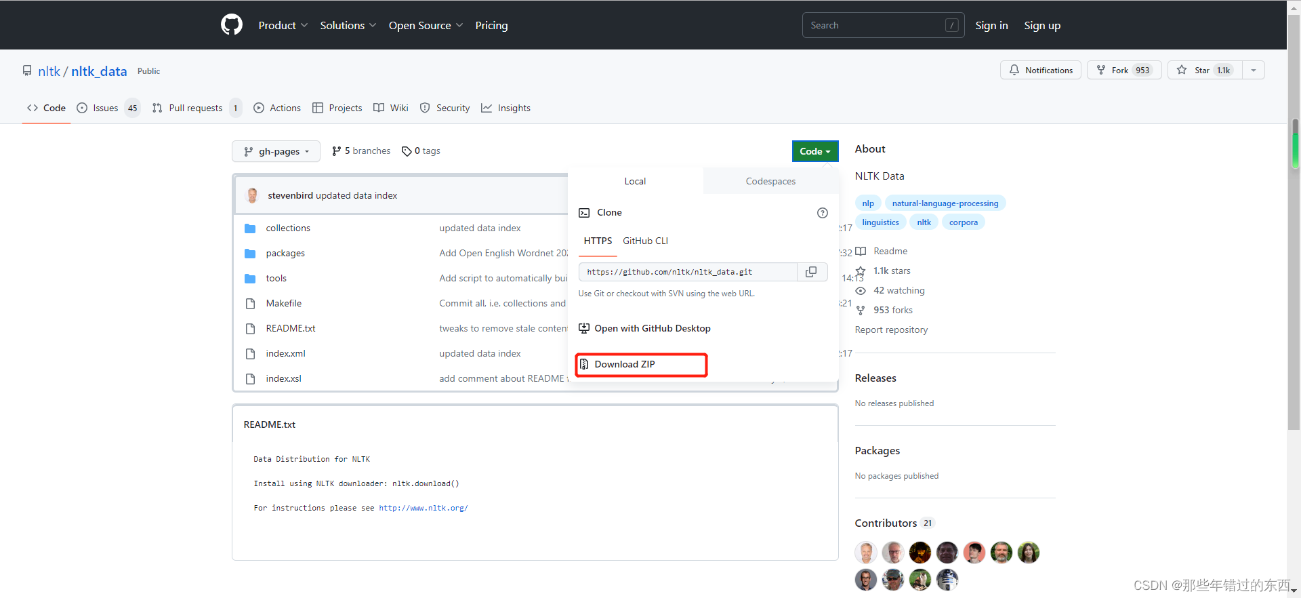Image resolution: width=1301 pixels, height=598 pixels.
Task: Click the repository icon before nltk/nltk_data
Action: [x=27, y=71]
